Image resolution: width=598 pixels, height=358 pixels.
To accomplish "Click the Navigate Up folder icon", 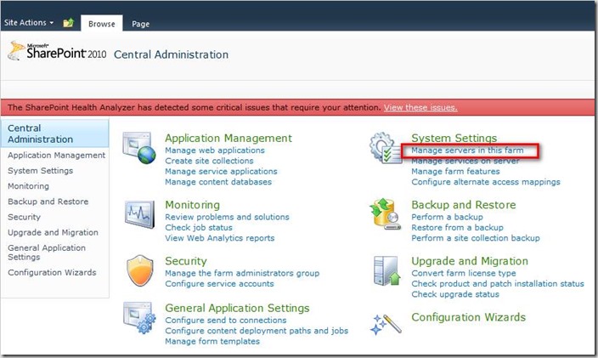I will coord(68,23).
